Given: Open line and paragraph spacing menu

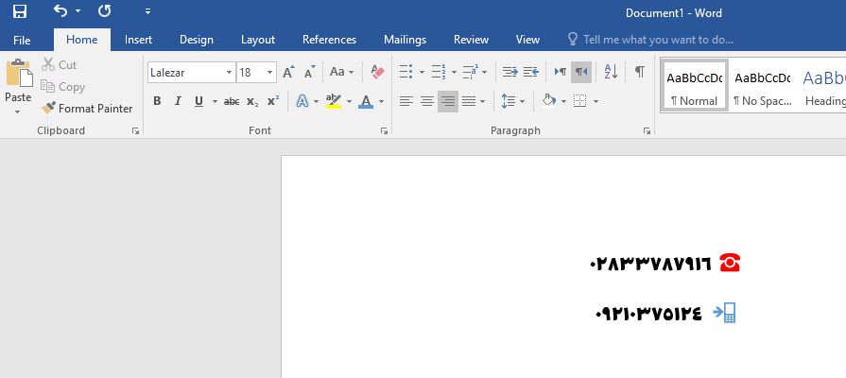Looking at the screenshot, I should (512, 101).
